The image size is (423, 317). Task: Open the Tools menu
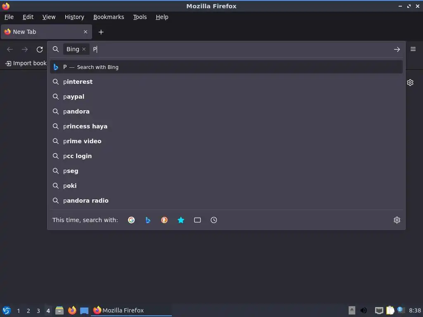[140, 17]
